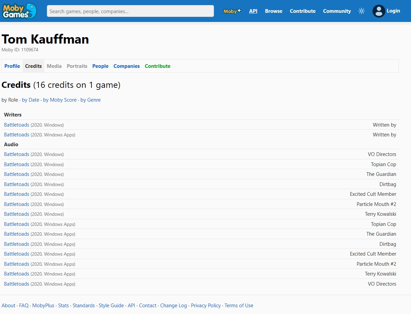The height and width of the screenshot is (314, 411).
Task: Switch to the Media tab
Action: [54, 66]
